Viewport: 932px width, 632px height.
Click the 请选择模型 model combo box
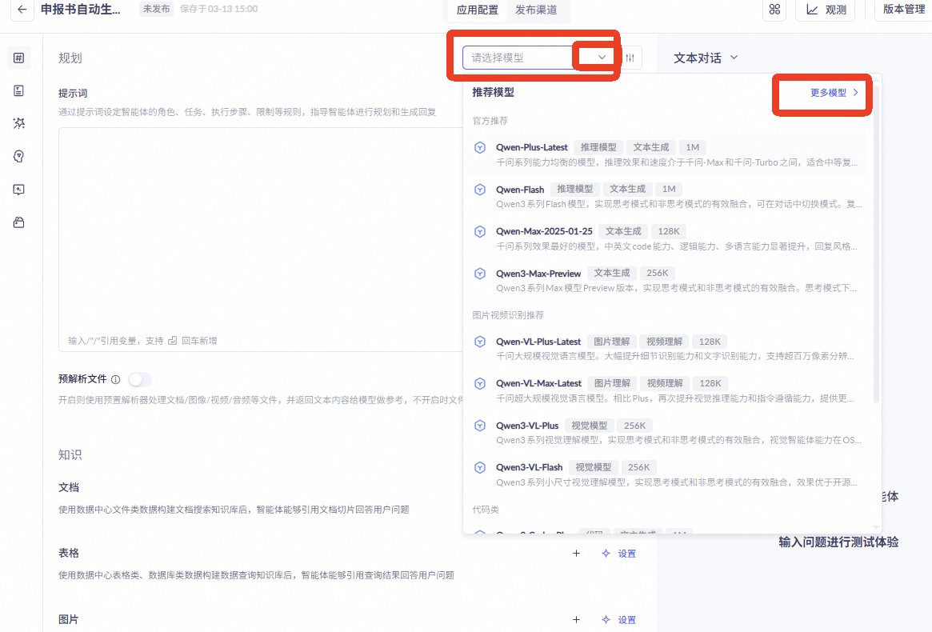tap(538, 58)
